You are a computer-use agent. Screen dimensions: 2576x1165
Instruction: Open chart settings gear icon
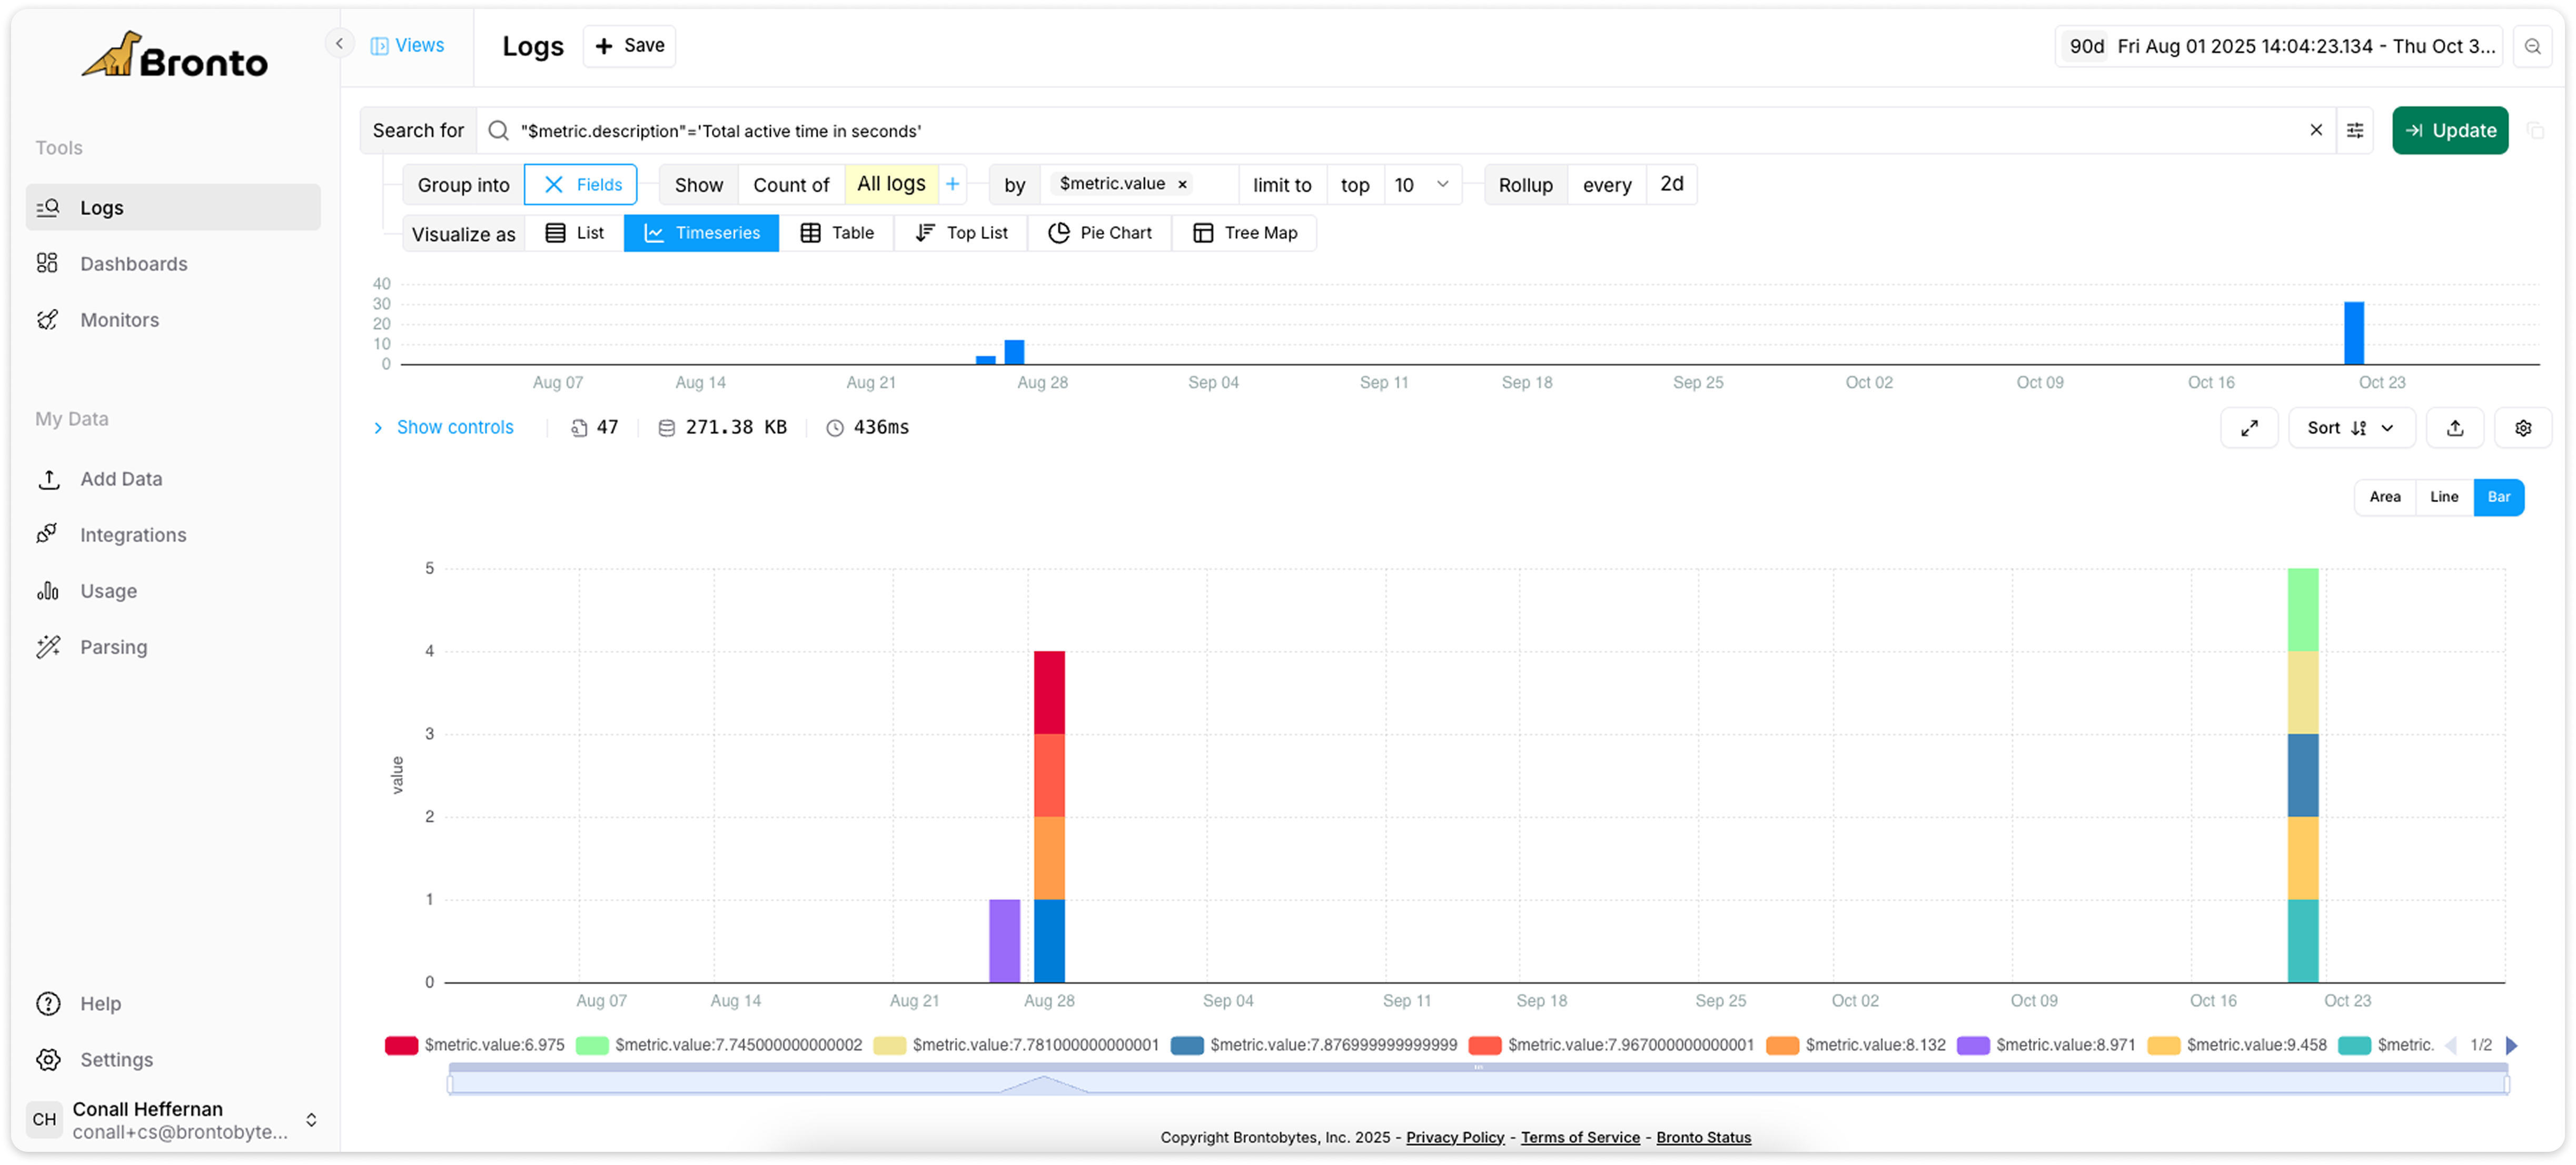click(x=2523, y=428)
